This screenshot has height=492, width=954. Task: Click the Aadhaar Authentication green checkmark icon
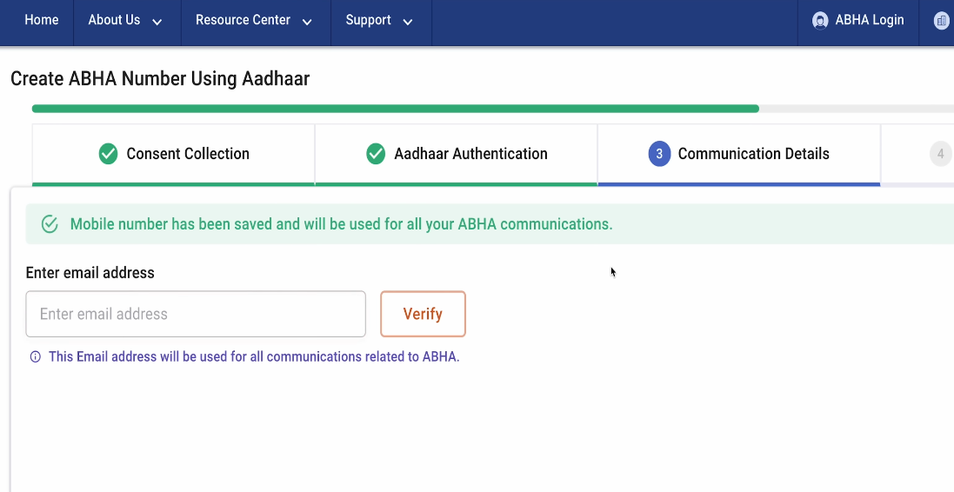coord(376,154)
